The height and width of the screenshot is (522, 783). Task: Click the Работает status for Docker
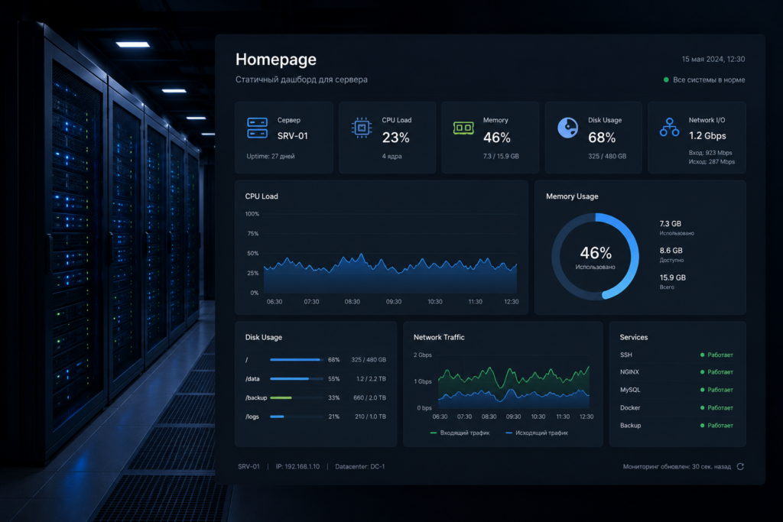tap(720, 407)
